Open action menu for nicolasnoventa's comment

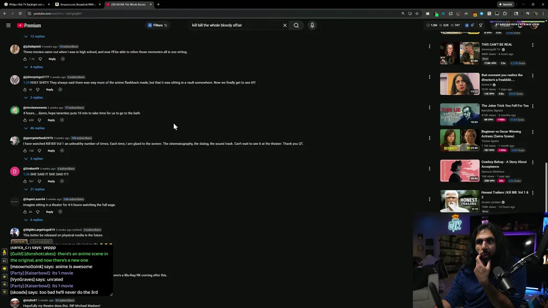point(429,107)
